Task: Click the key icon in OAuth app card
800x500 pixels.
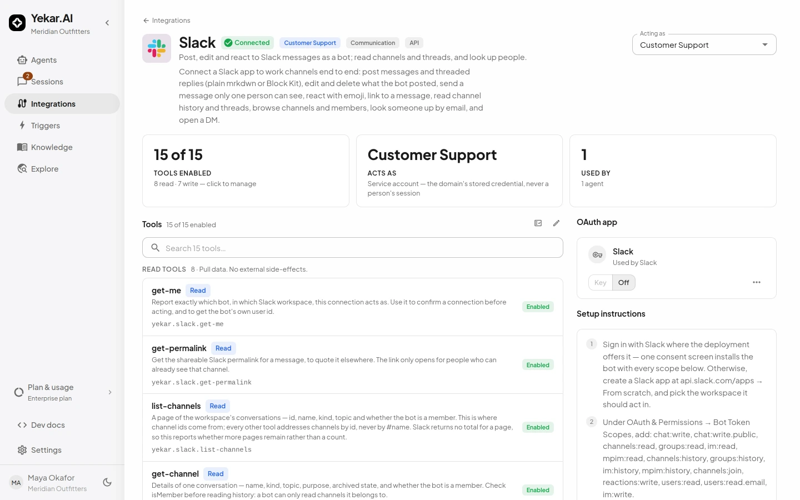Action: click(x=597, y=255)
